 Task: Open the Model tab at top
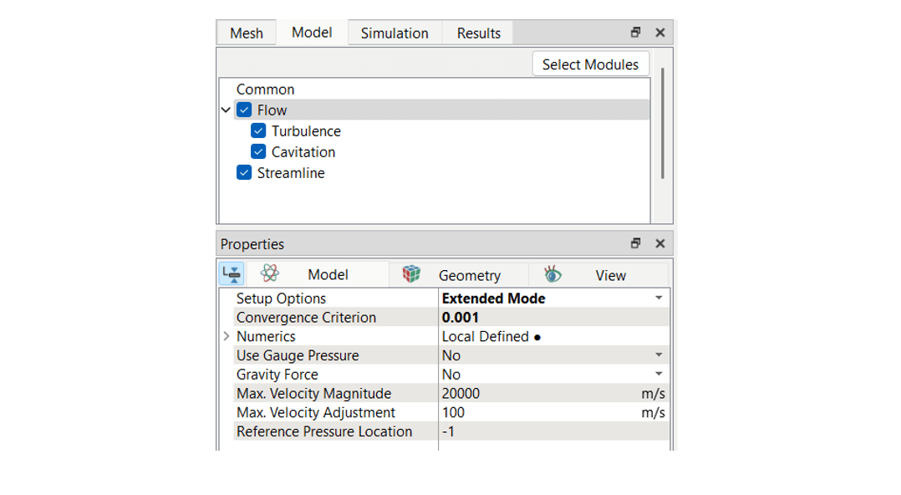(312, 33)
